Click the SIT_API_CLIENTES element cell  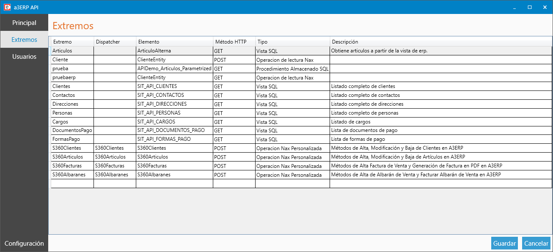175,86
